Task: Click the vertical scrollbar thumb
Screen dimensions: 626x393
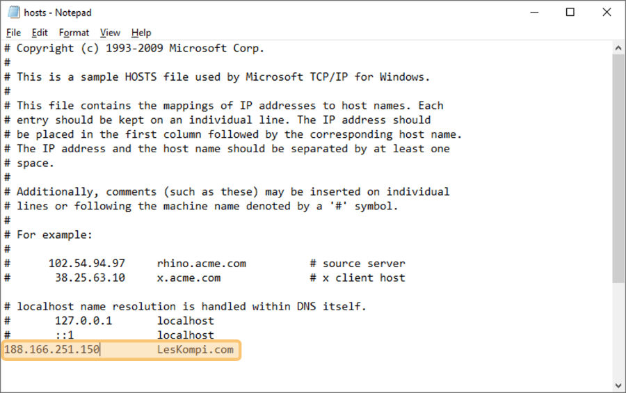Action: (x=618, y=168)
